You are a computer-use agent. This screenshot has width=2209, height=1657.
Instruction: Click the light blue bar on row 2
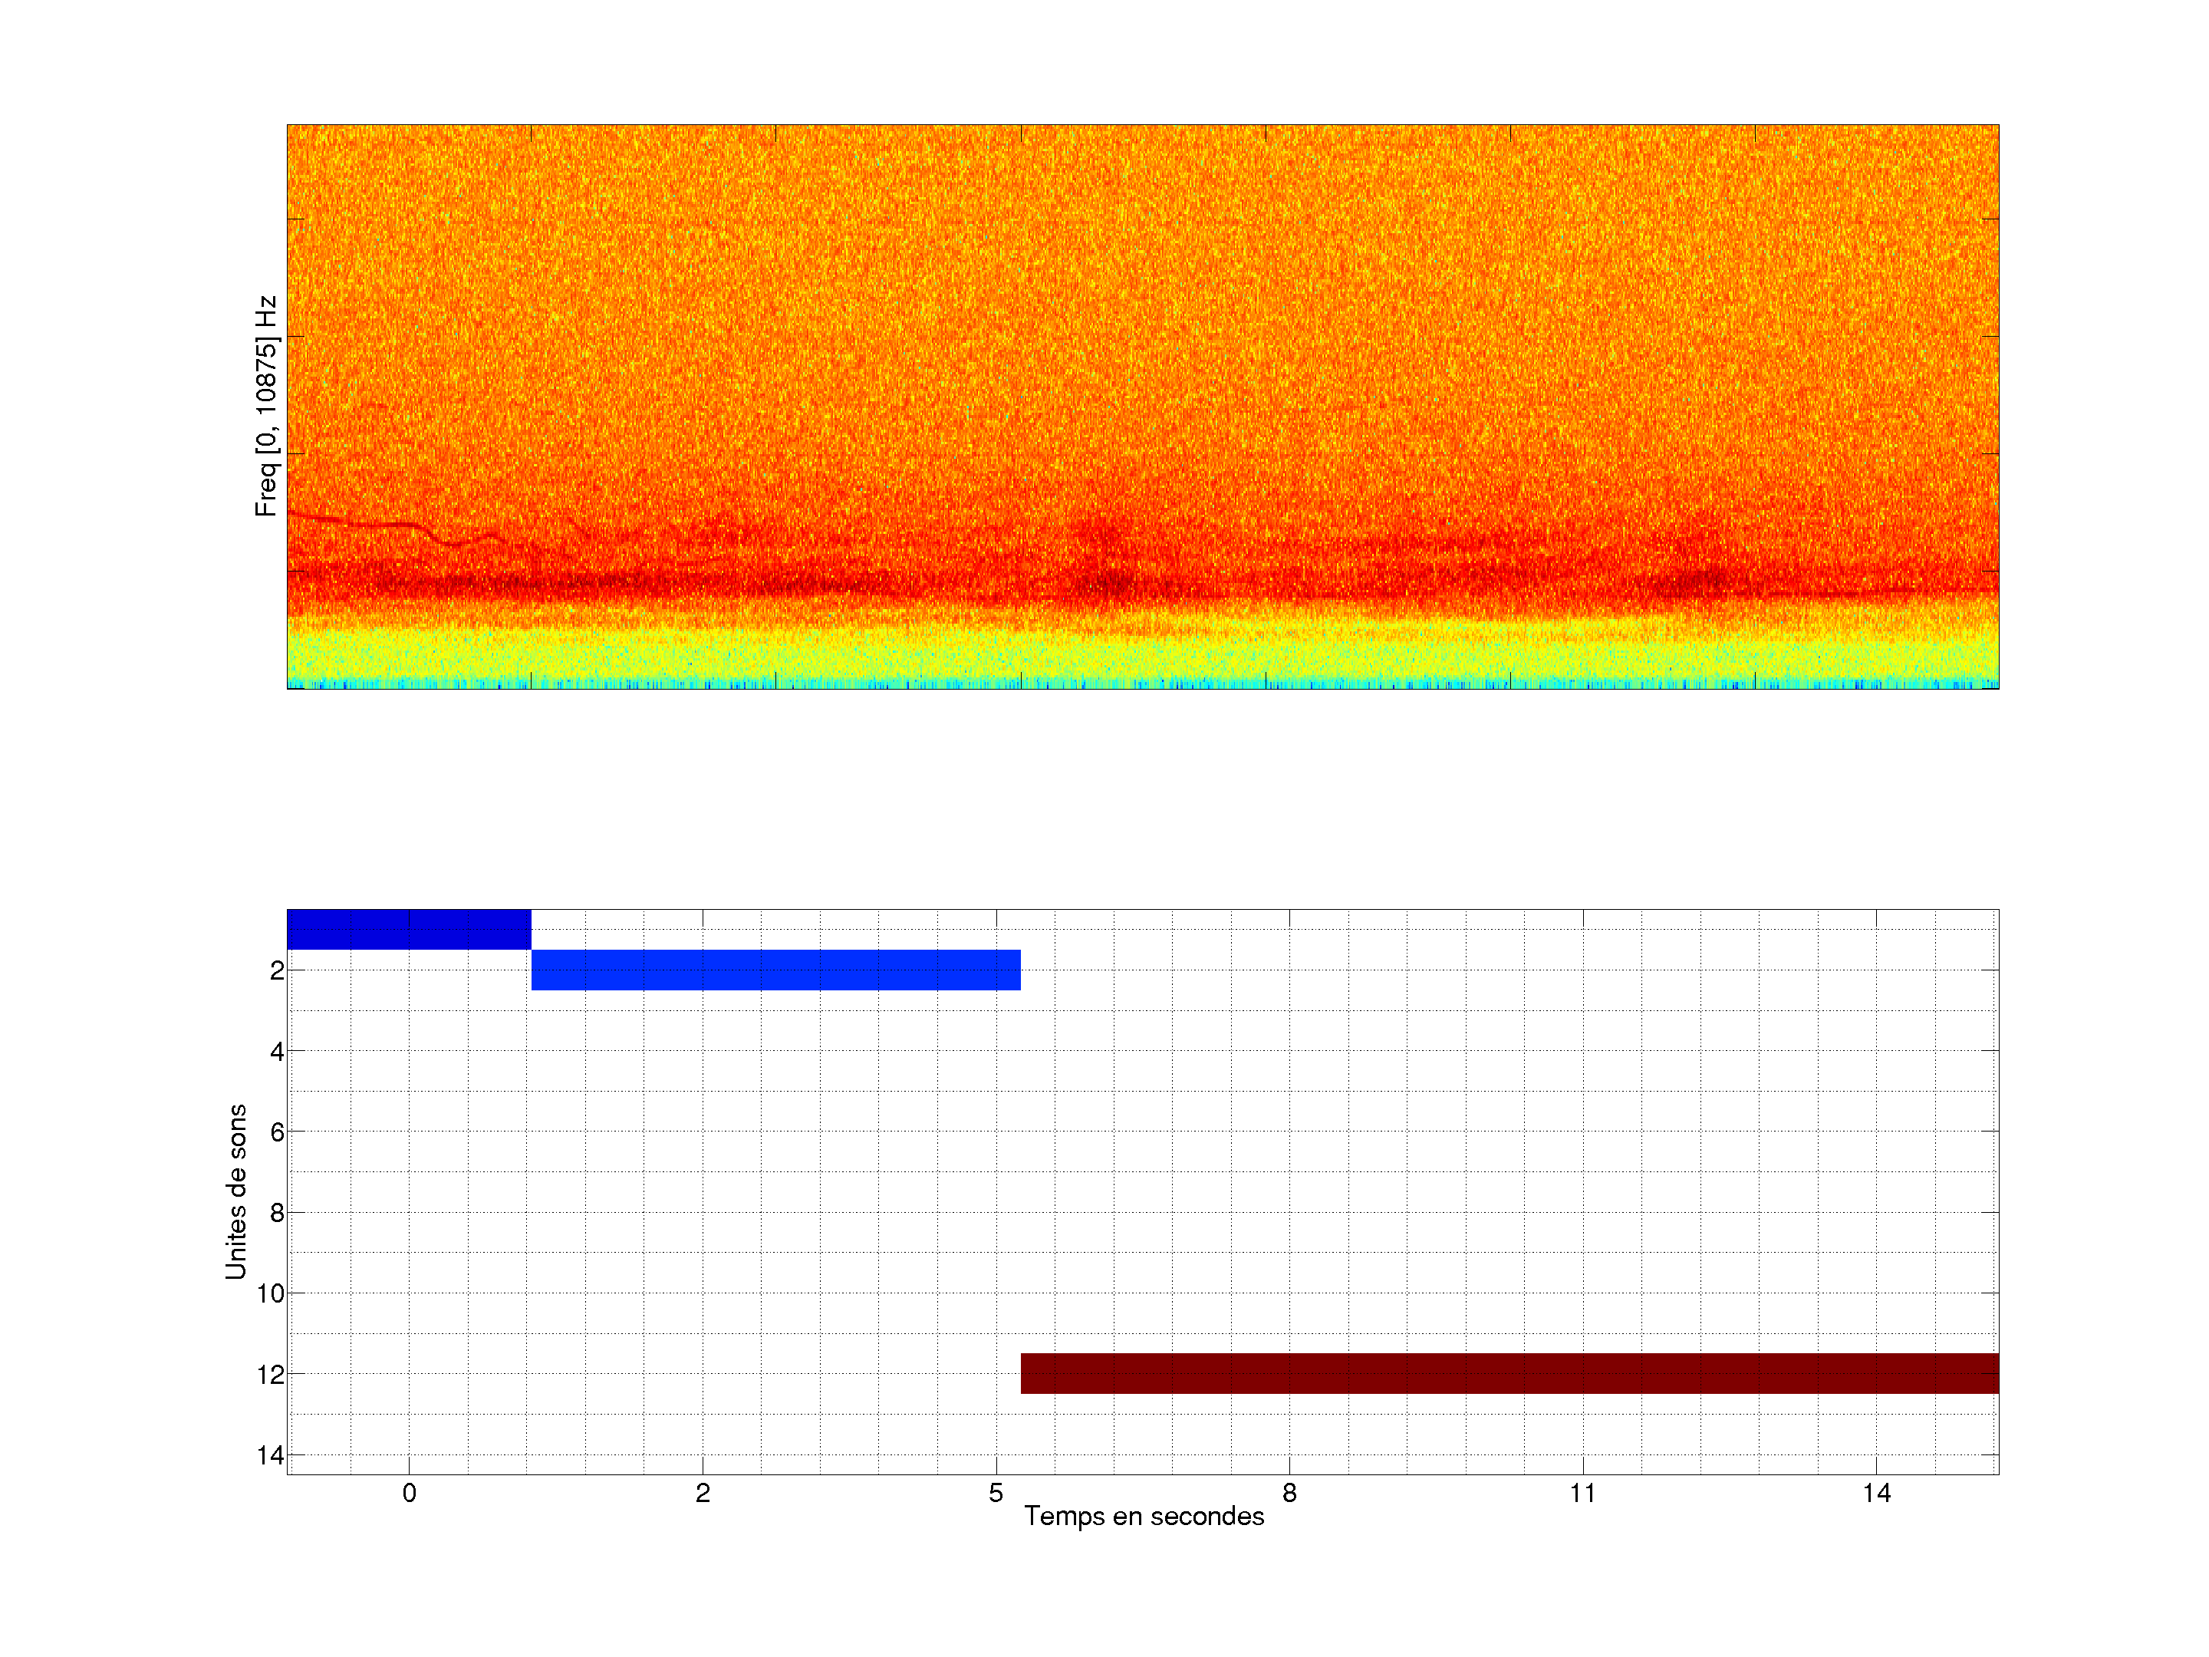pos(775,970)
